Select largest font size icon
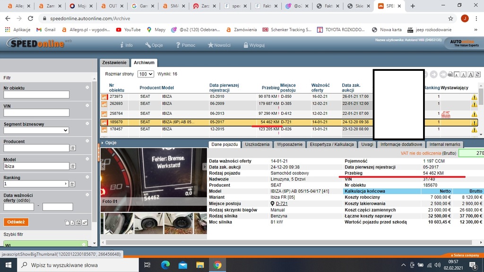 point(471,75)
